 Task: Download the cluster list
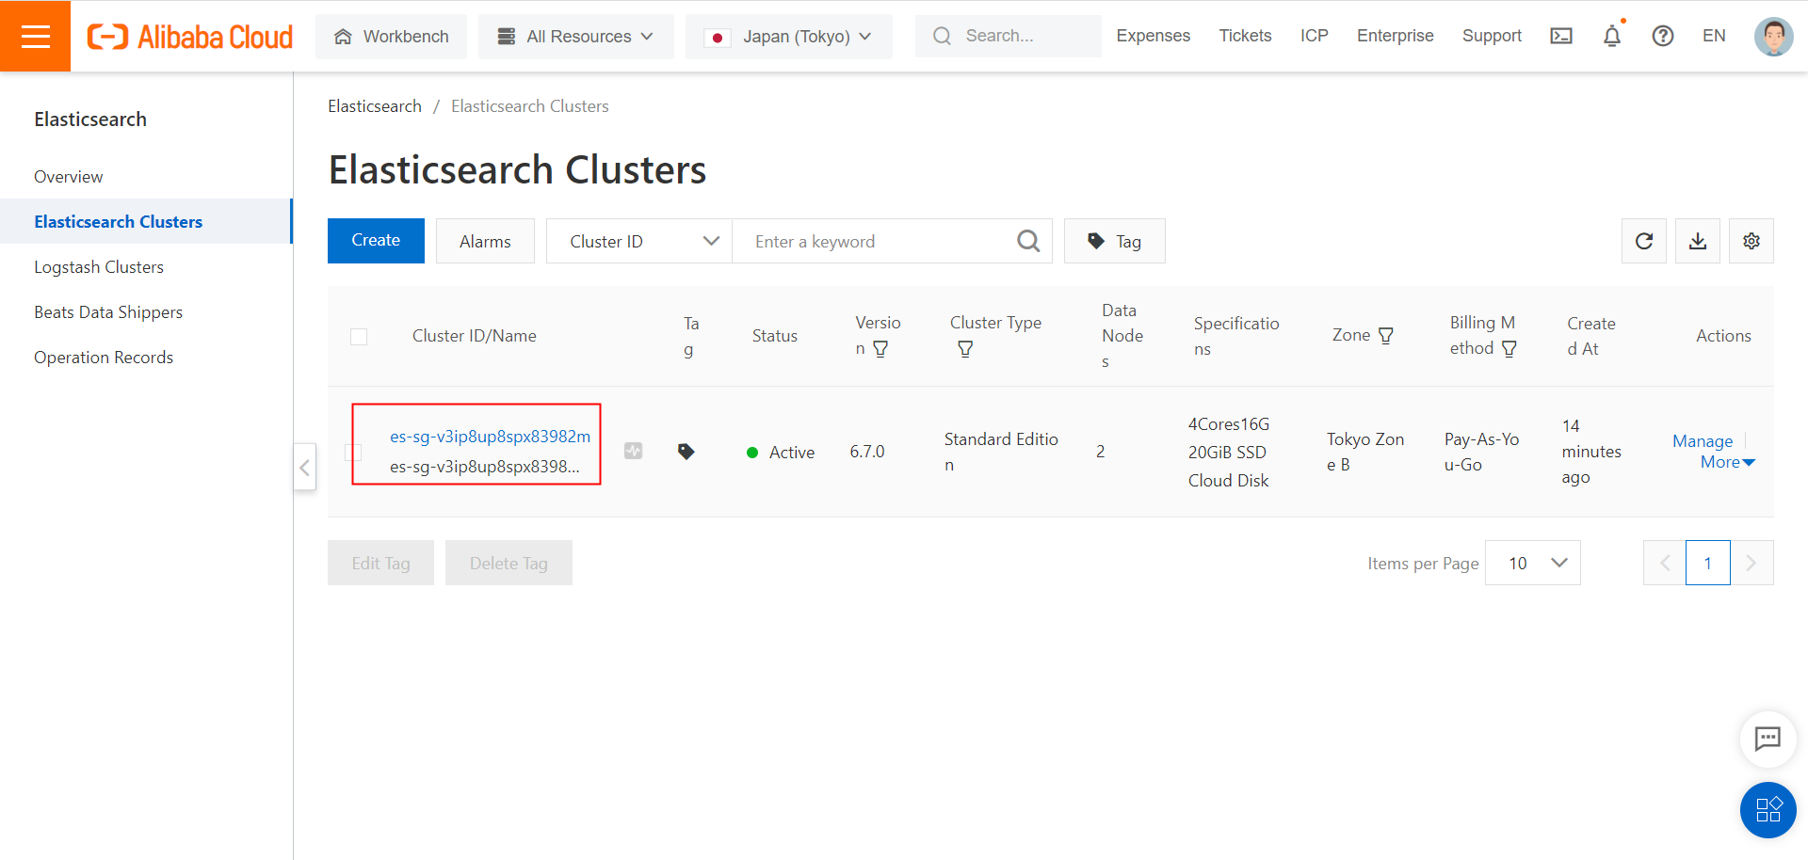coord(1698,241)
